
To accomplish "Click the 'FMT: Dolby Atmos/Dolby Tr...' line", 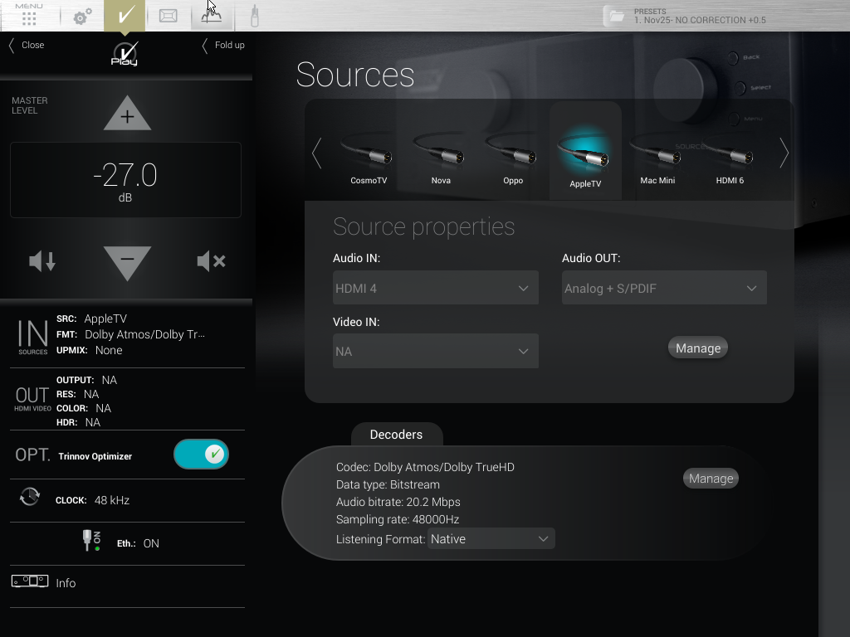I will click(x=130, y=334).
